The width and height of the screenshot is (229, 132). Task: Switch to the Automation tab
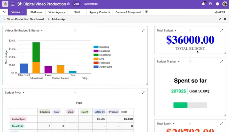click(x=91, y=4)
